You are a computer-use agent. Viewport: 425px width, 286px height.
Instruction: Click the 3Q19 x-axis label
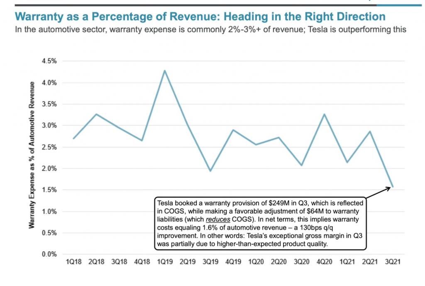click(210, 262)
